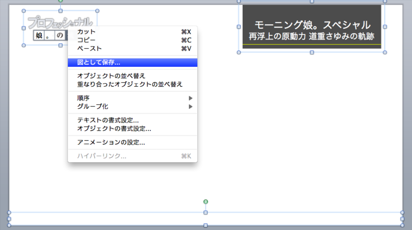Click the dark モーニング娘。スペシャル title box
412x230 pixels.
[x=312, y=27]
